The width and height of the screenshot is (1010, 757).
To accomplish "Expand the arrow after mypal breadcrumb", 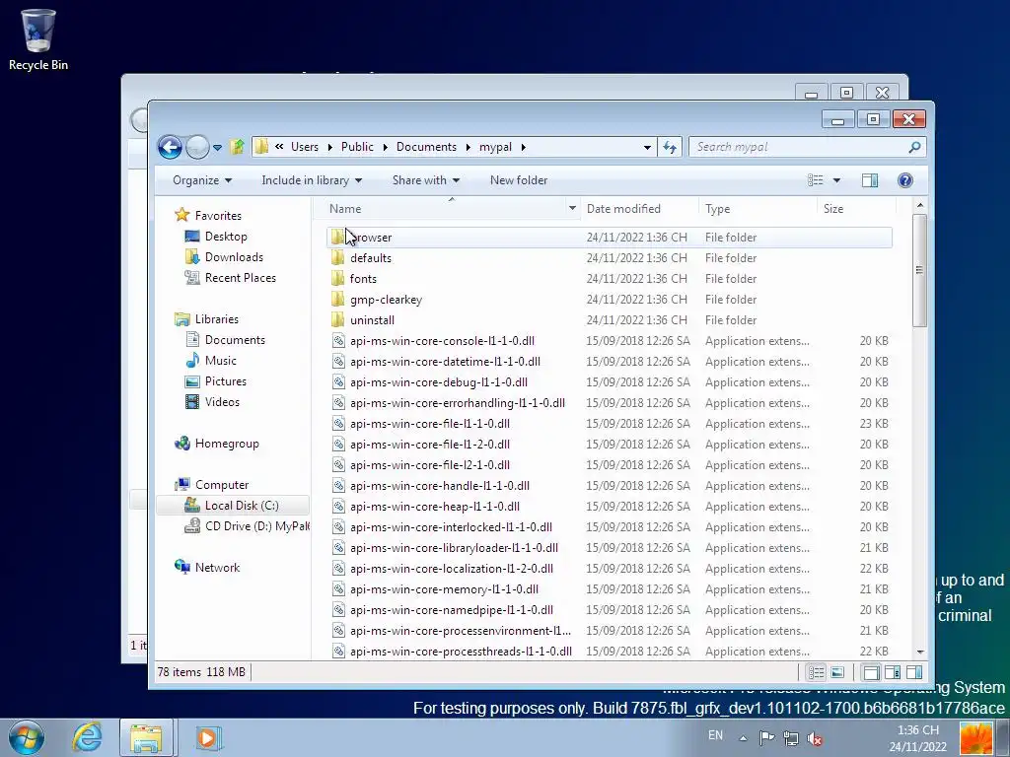I will 523,148.
